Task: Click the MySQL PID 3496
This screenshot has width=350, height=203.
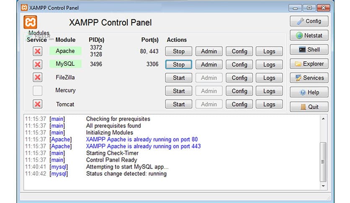Action: click(96, 64)
